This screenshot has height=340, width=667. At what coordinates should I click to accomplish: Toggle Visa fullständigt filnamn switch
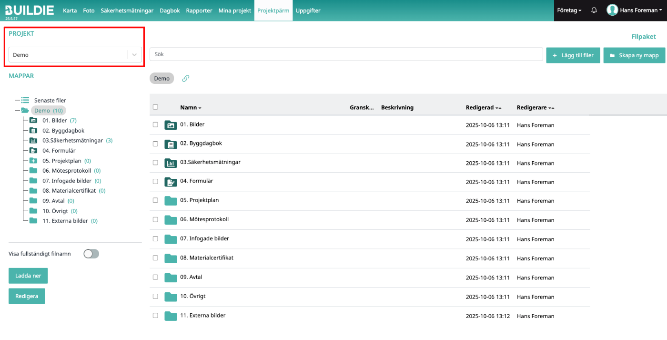coord(91,254)
